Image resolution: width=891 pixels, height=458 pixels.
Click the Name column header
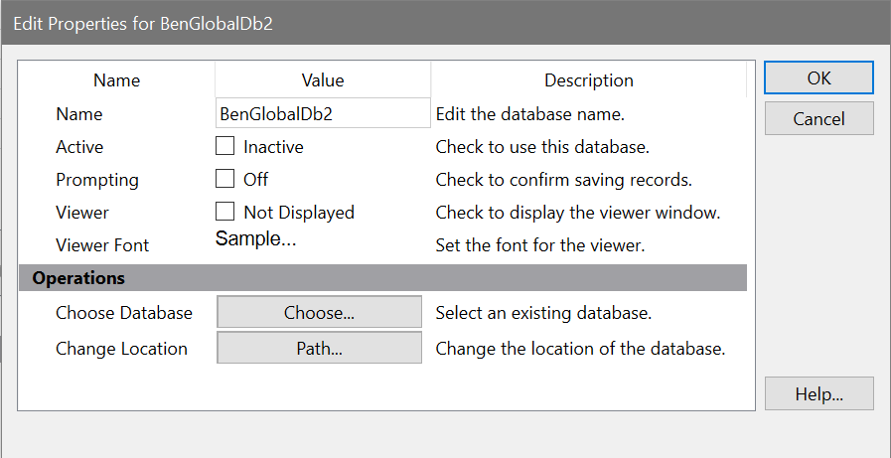(x=117, y=80)
